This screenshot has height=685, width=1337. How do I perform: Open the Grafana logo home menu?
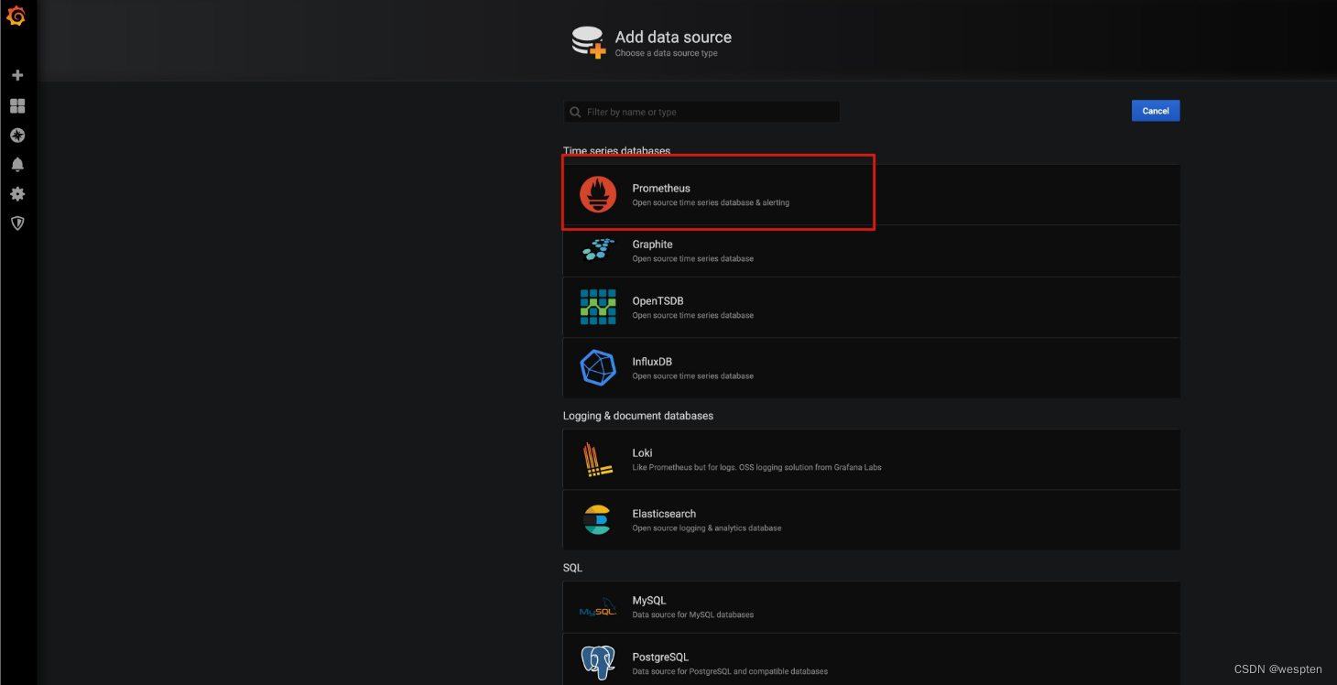tap(16, 16)
